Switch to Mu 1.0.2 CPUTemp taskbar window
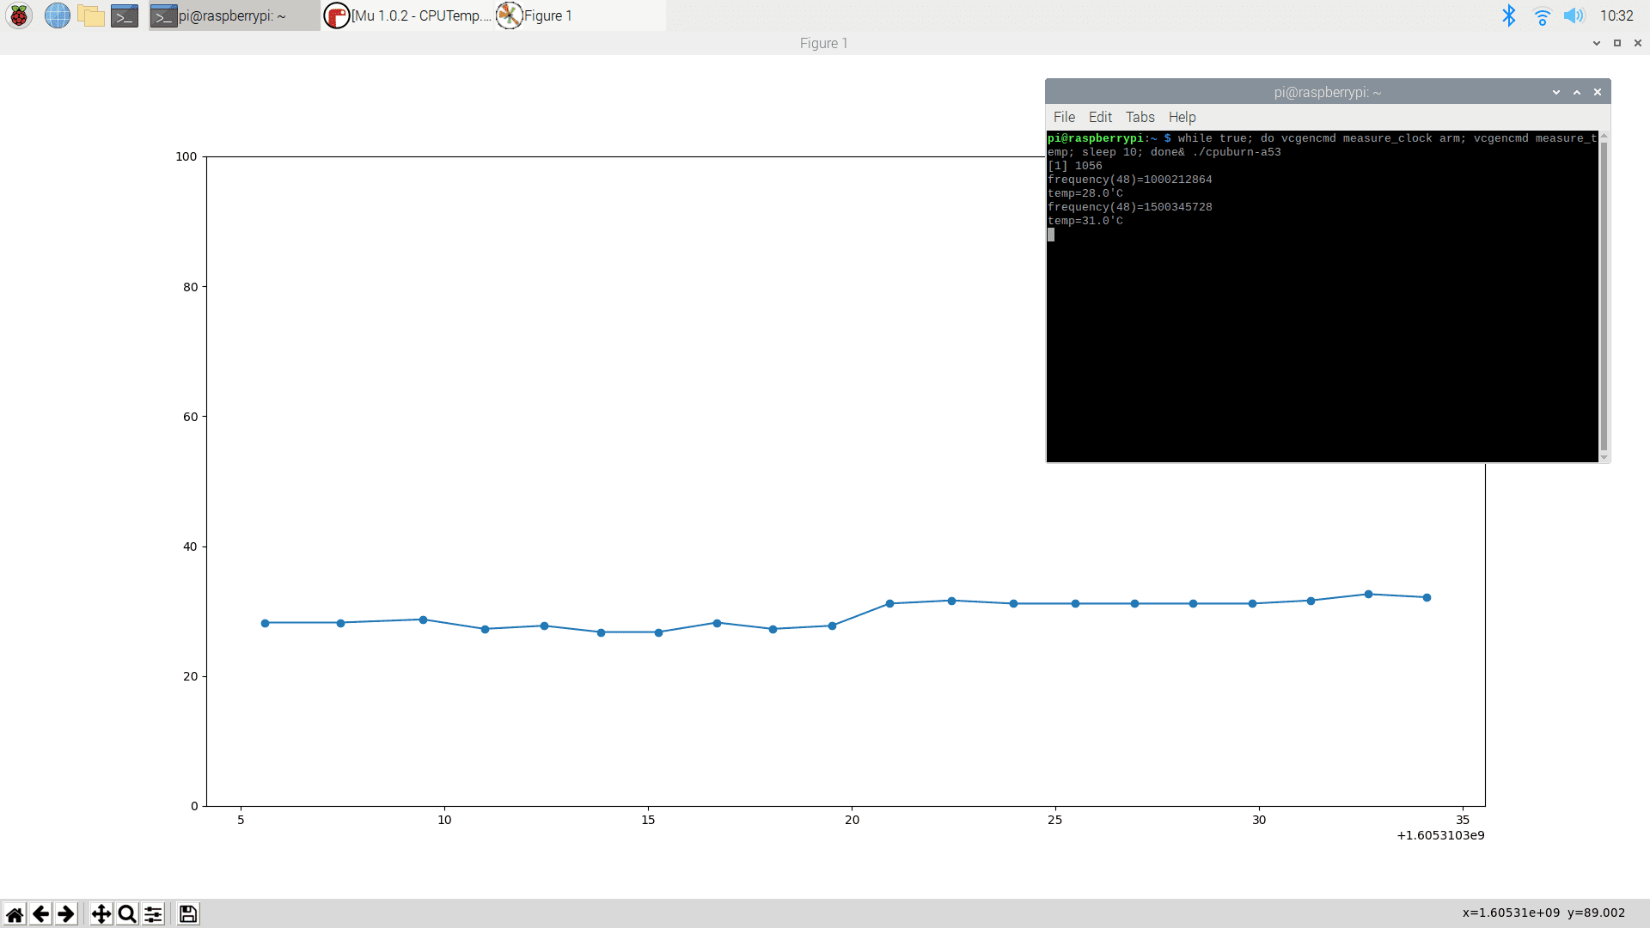The height and width of the screenshot is (928, 1650). point(407,15)
